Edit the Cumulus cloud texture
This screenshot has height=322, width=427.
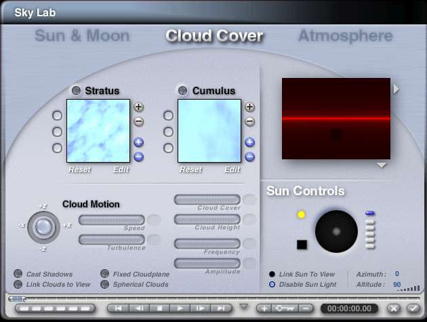click(232, 169)
